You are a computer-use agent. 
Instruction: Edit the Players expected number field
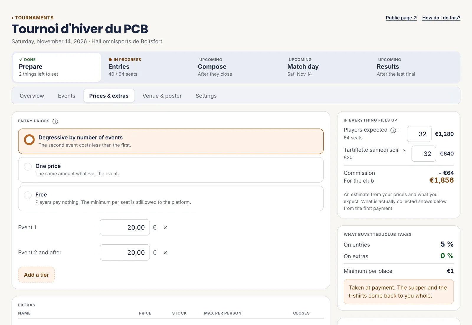(x=419, y=134)
